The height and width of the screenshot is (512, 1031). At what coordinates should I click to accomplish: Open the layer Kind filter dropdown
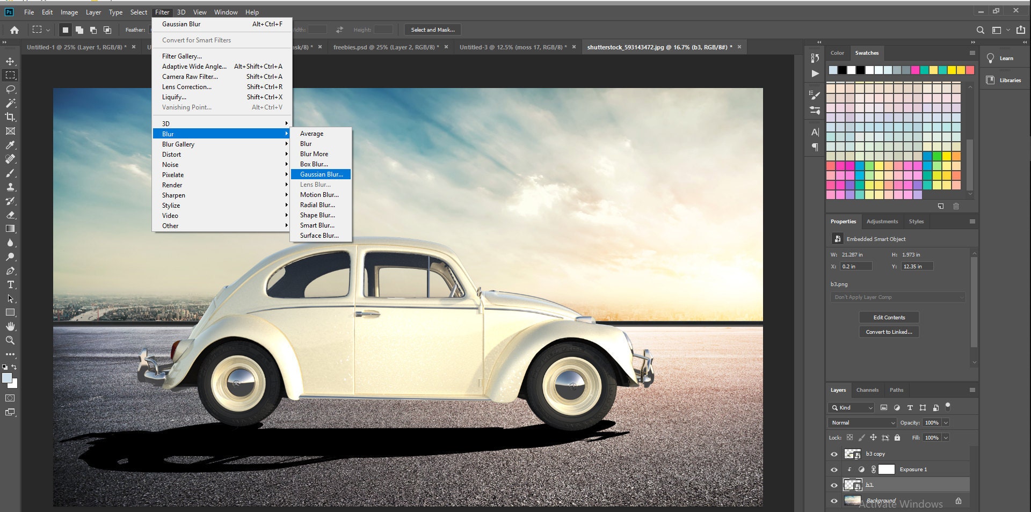tap(852, 407)
